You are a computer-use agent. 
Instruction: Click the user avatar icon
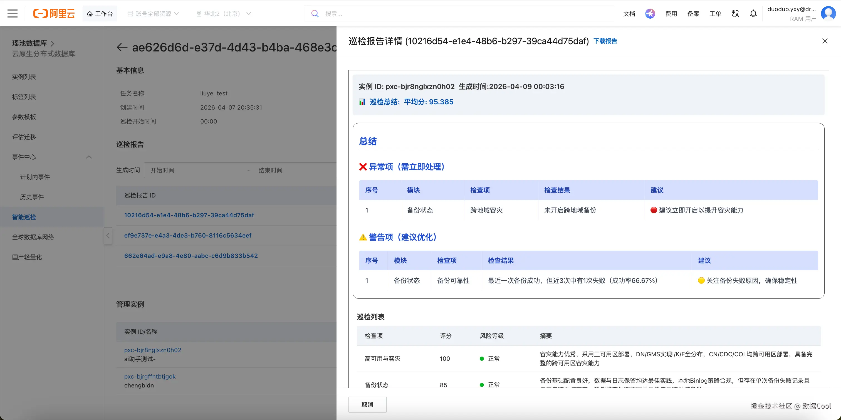click(828, 14)
